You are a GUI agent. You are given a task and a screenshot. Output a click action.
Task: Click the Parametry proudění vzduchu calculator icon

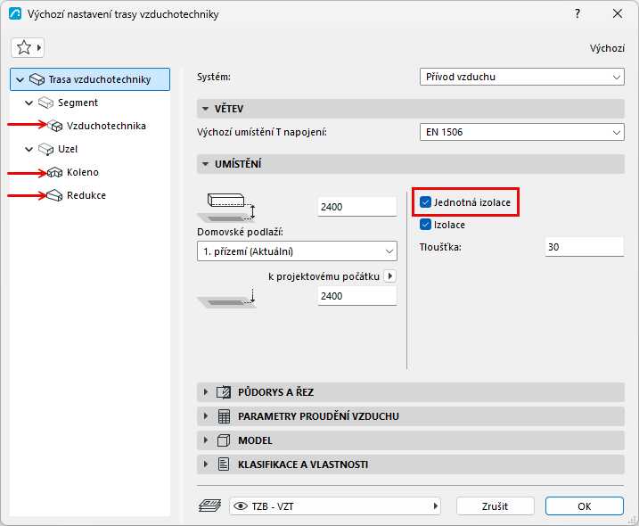pyautogui.click(x=224, y=416)
